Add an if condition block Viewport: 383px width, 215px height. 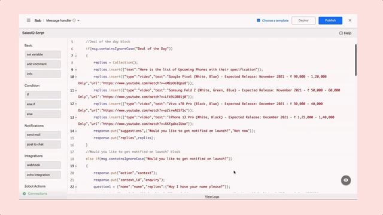point(42,94)
